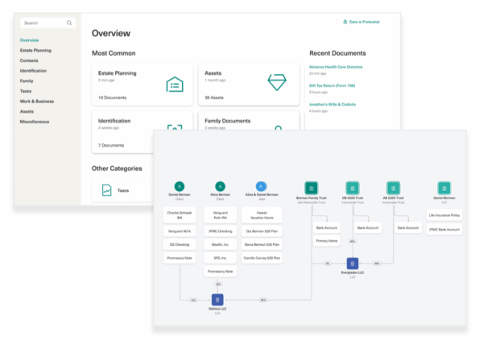Click the Taxes chart icon
Screen dimensions: 483x353
106,190
